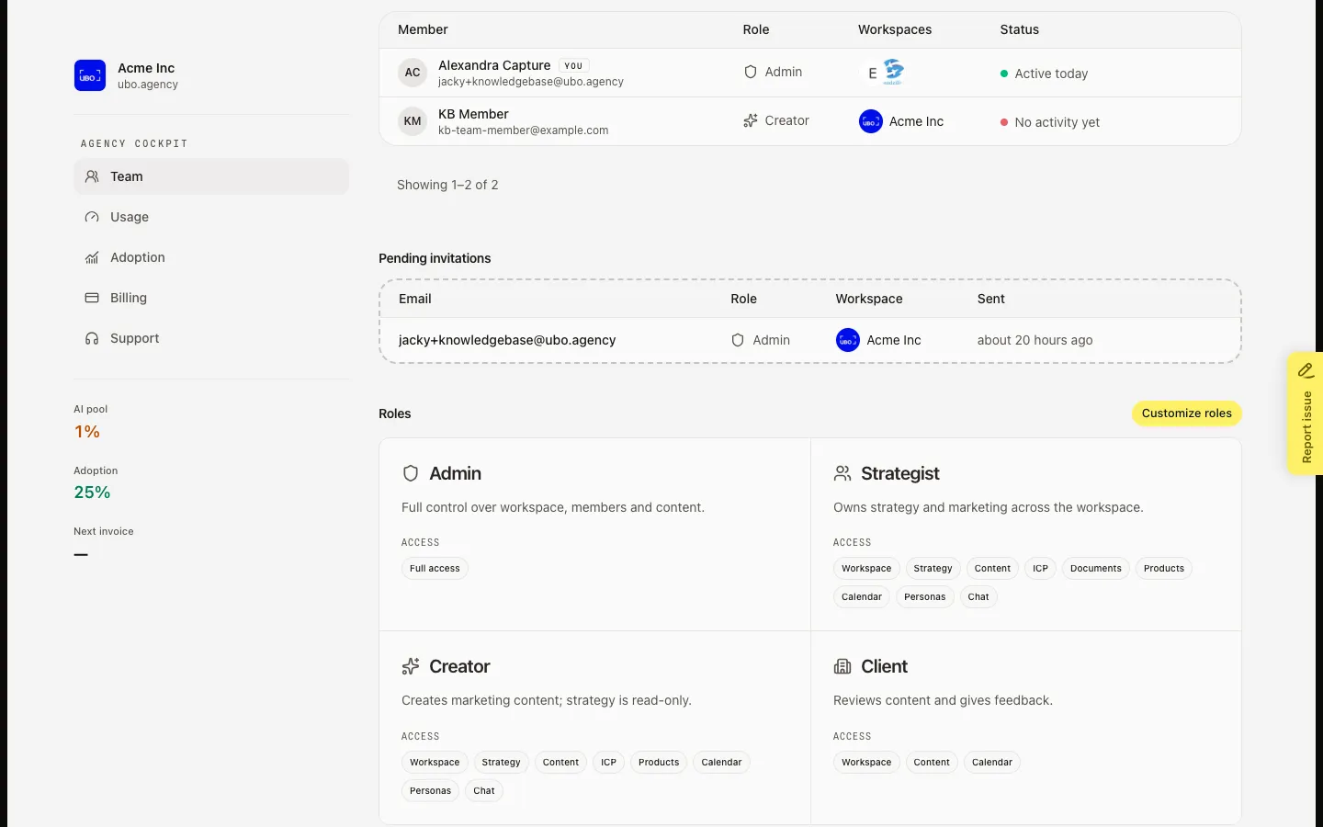This screenshot has width=1323, height=827.
Task: Click the Showing 1–2 of 2 text
Action: point(447,185)
